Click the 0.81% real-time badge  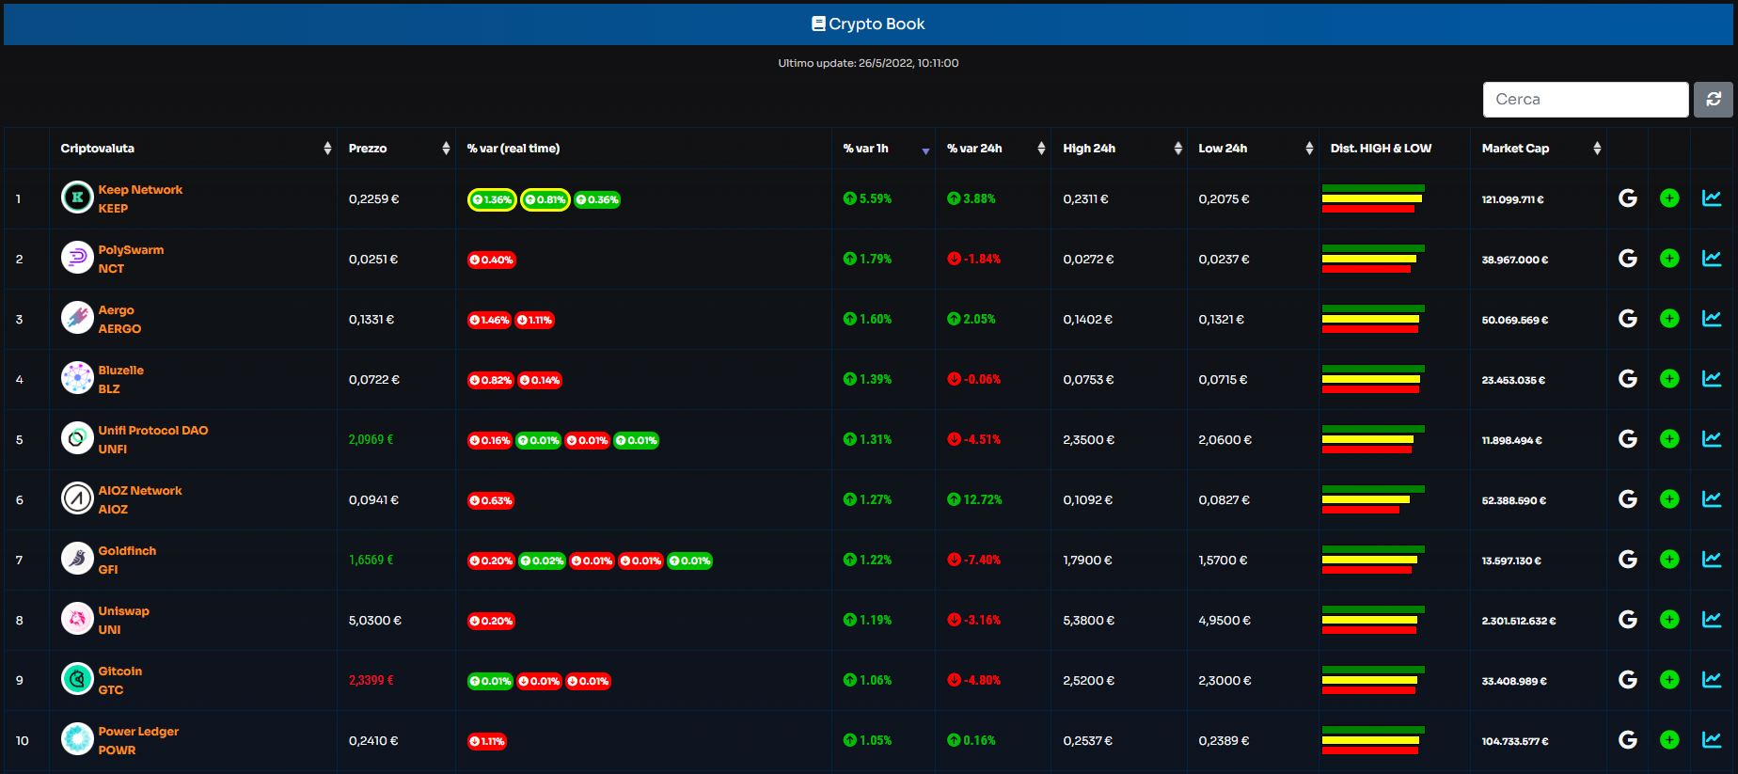[x=545, y=199]
